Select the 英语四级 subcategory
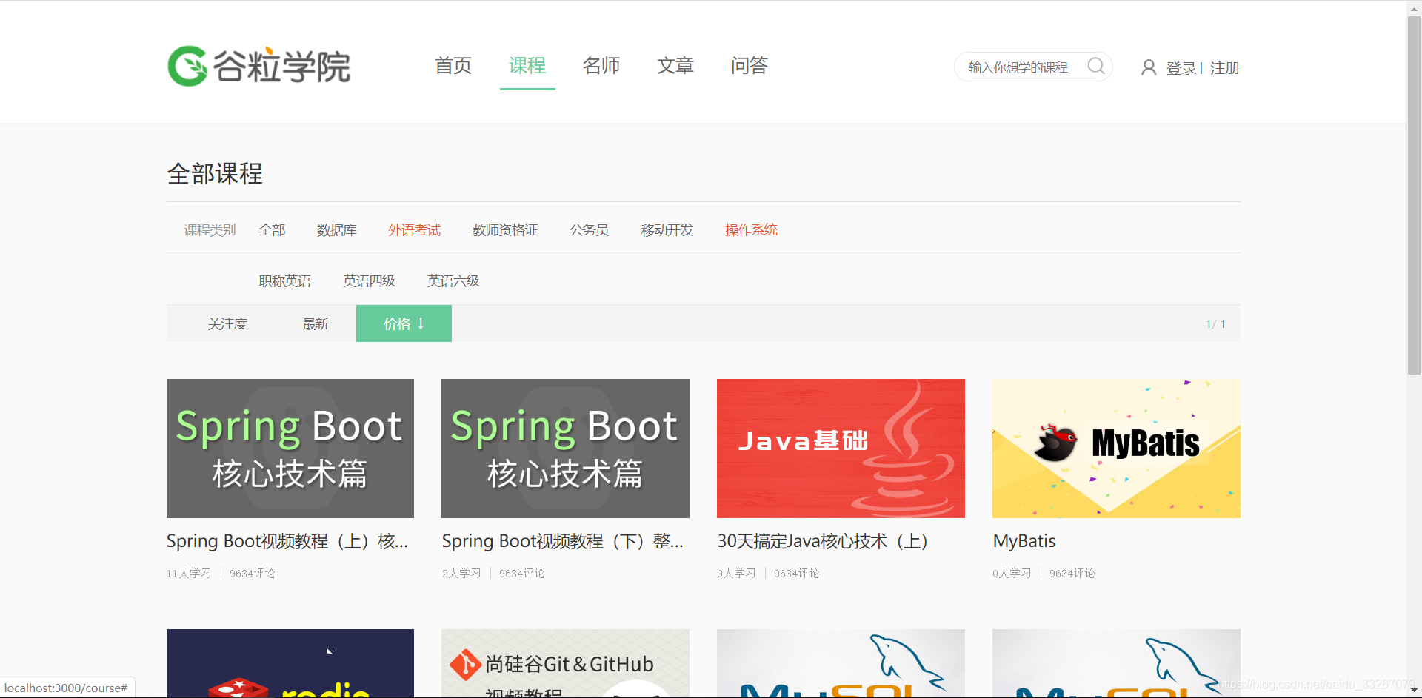Screen dimensions: 1422x698 pos(370,281)
